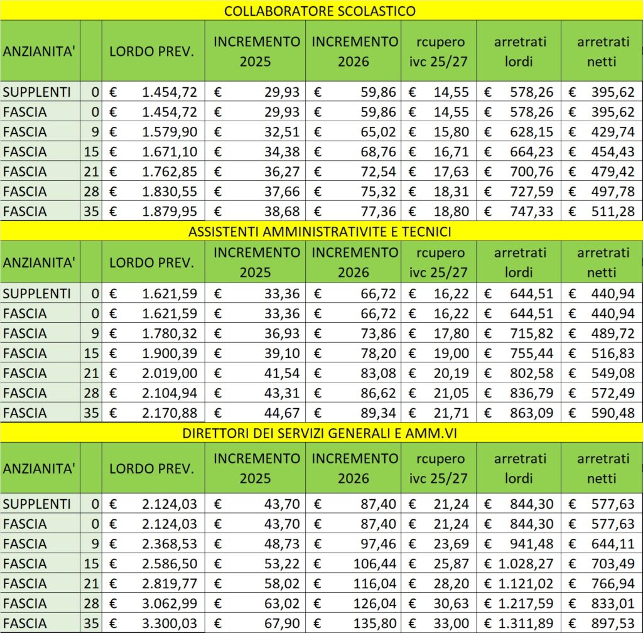Select the cell with 2.586,50
Image resolution: width=643 pixels, height=633 pixels.
click(153, 564)
